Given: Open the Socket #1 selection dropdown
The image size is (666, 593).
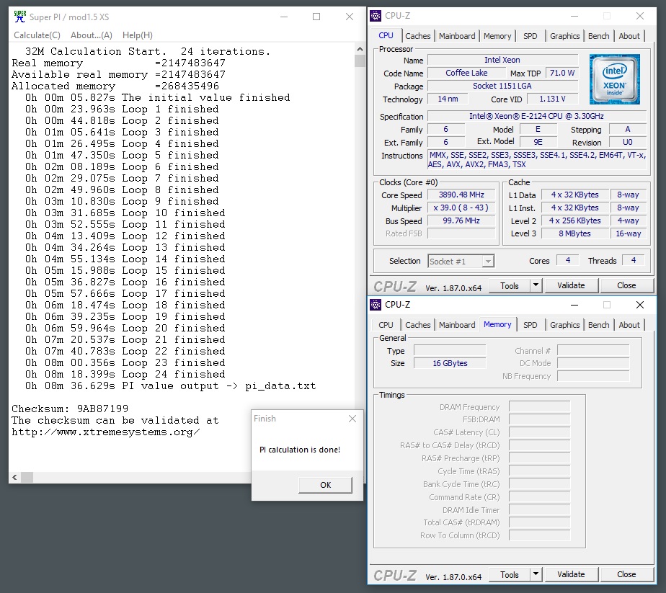Looking at the screenshot, I should [461, 261].
